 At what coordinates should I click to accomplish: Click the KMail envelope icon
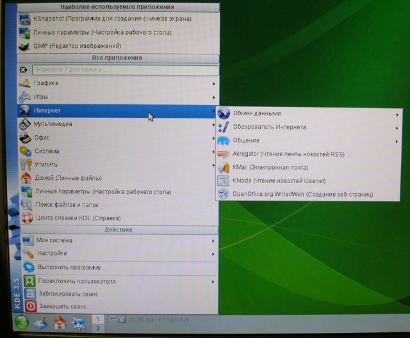tap(224, 168)
